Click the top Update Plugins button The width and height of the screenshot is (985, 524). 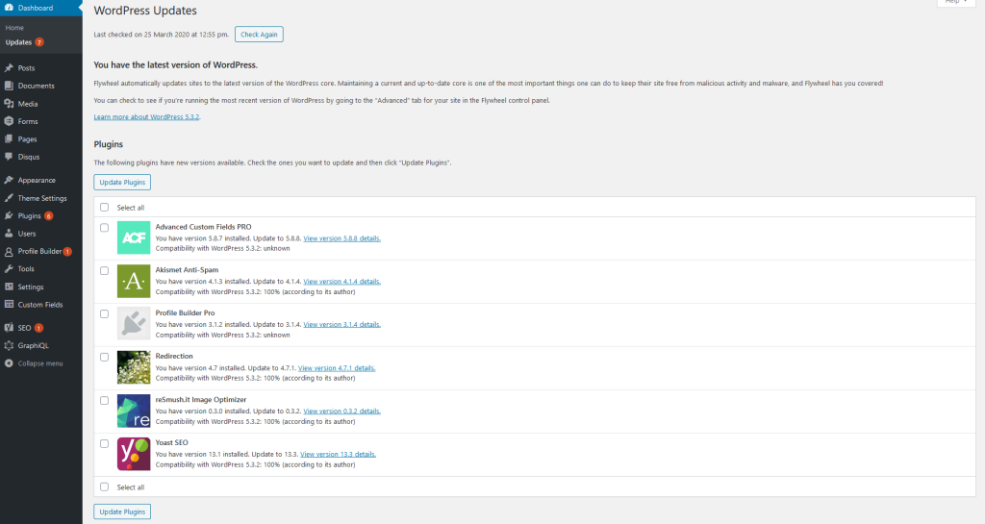coord(122,182)
